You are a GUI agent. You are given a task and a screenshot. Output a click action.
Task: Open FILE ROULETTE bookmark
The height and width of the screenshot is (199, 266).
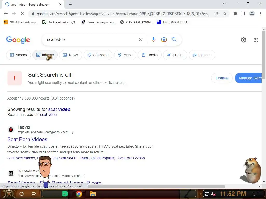(x=172, y=22)
